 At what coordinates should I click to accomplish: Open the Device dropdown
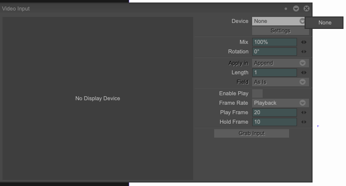(279, 21)
